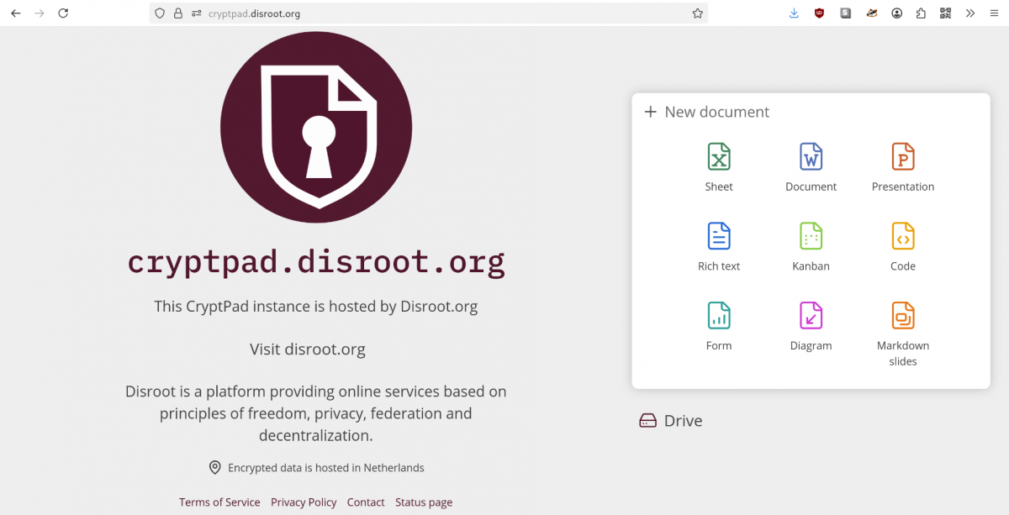
Task: Open a new Code document
Action: click(x=902, y=244)
